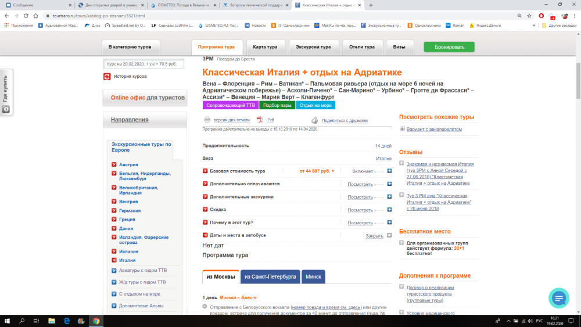The width and height of the screenshot is (581, 327).
Task: Open the Австрия direction link
Action: [128, 164]
